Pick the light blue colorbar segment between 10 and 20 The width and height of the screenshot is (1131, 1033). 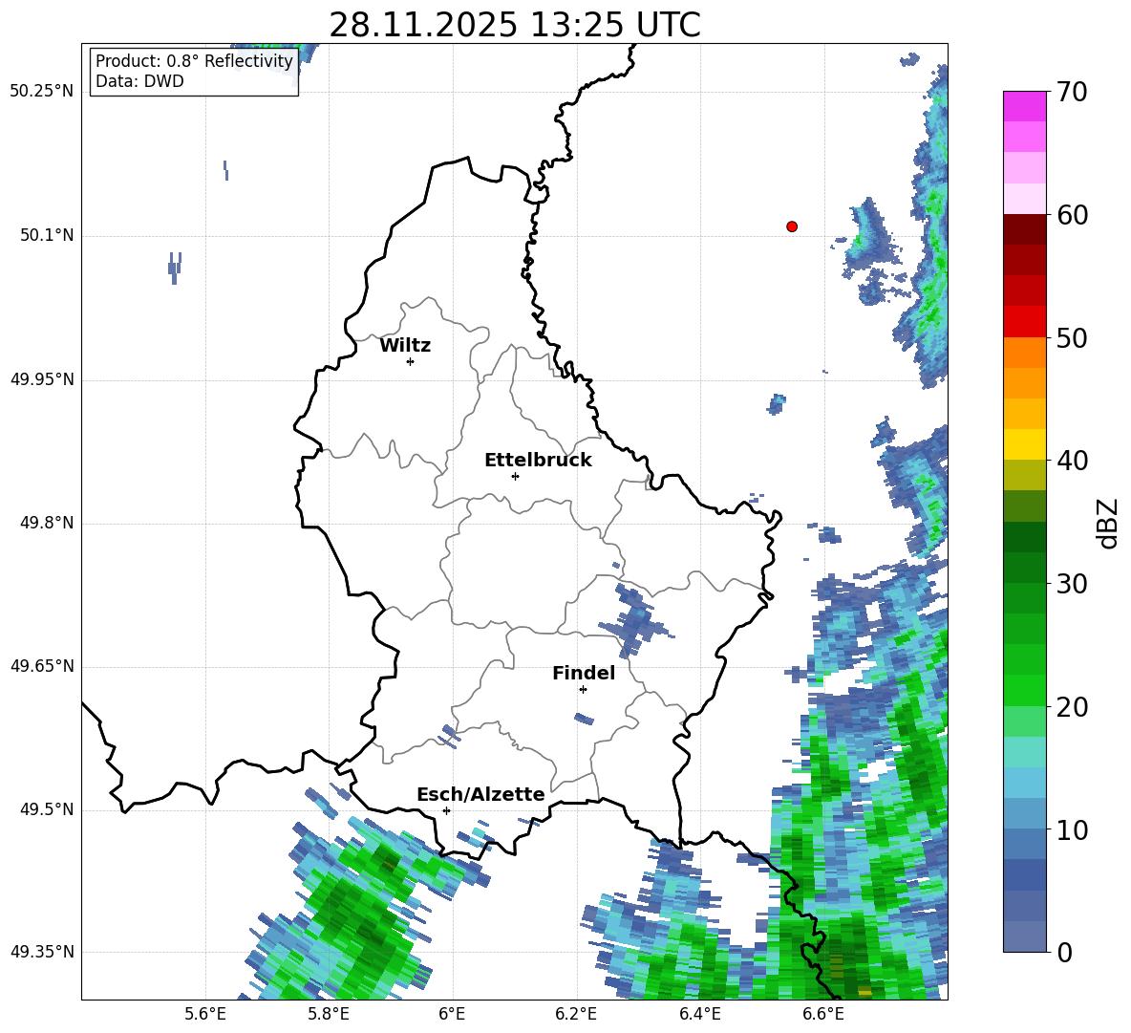tap(1024, 783)
